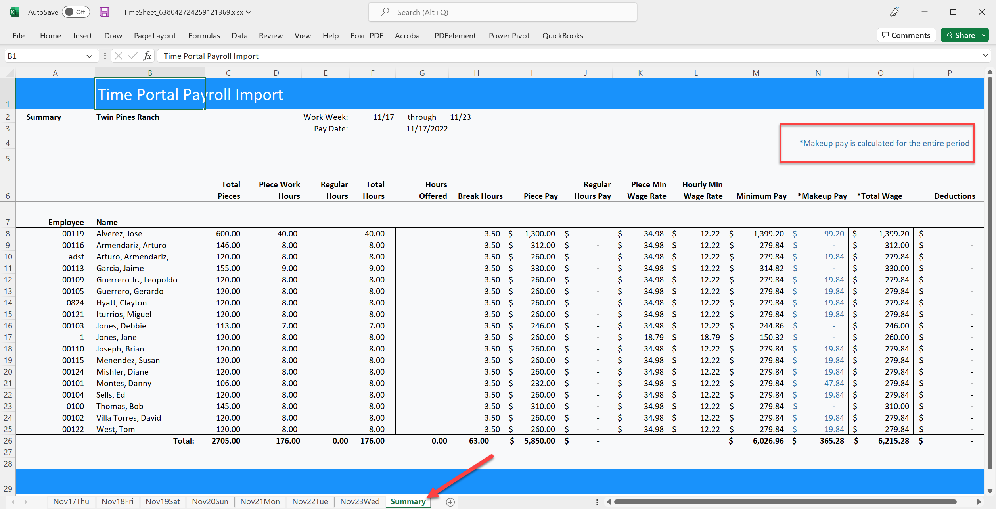Select the Summary sheet tab
996x509 pixels.
coord(408,501)
